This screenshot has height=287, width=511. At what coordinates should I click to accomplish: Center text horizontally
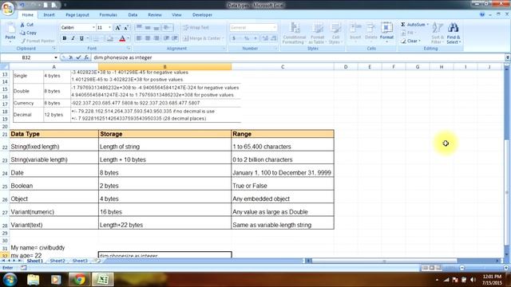pos(148,38)
